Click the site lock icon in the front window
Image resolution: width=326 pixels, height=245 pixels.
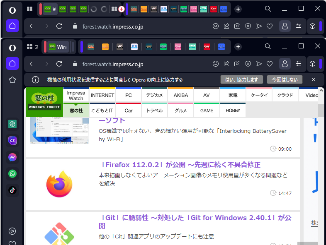point(75,64)
